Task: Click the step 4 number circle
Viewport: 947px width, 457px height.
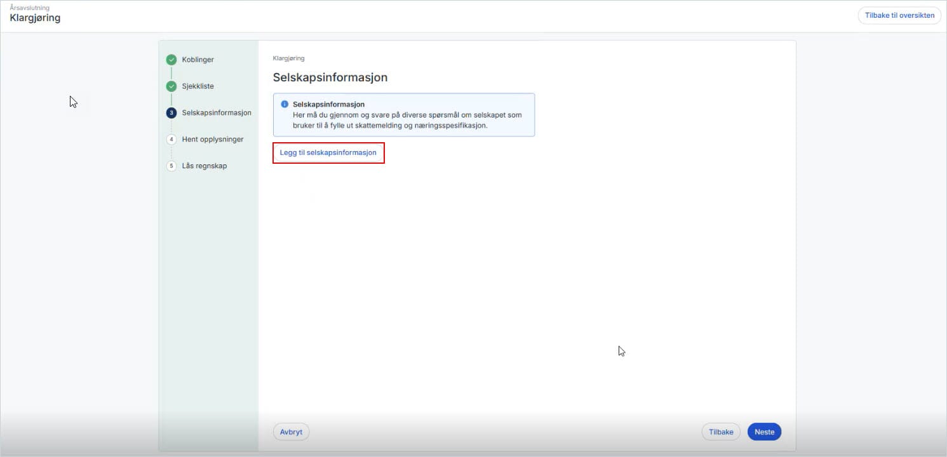Action: (x=171, y=140)
